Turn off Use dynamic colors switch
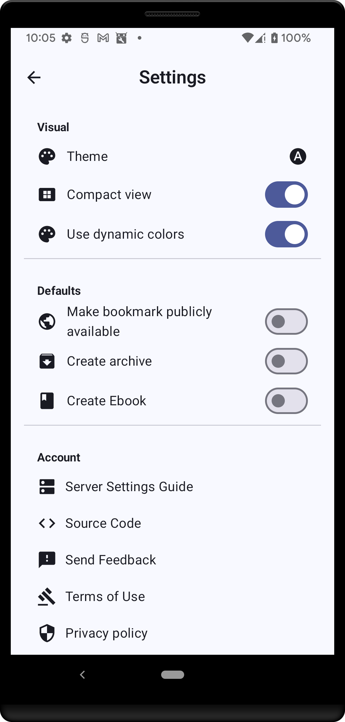The width and height of the screenshot is (345, 722). 286,234
